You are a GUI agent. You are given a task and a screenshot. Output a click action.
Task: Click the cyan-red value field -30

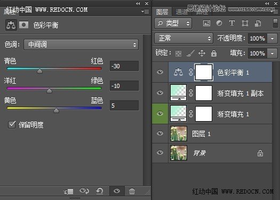[x=124, y=66]
